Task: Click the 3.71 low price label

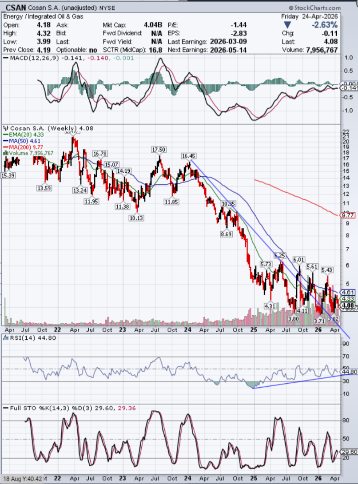Action: (x=319, y=321)
